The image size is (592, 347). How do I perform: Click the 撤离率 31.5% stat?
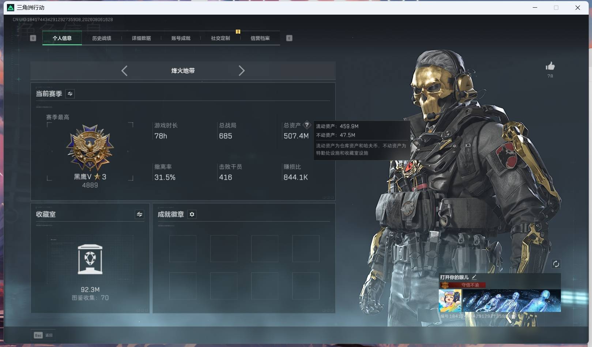(165, 172)
